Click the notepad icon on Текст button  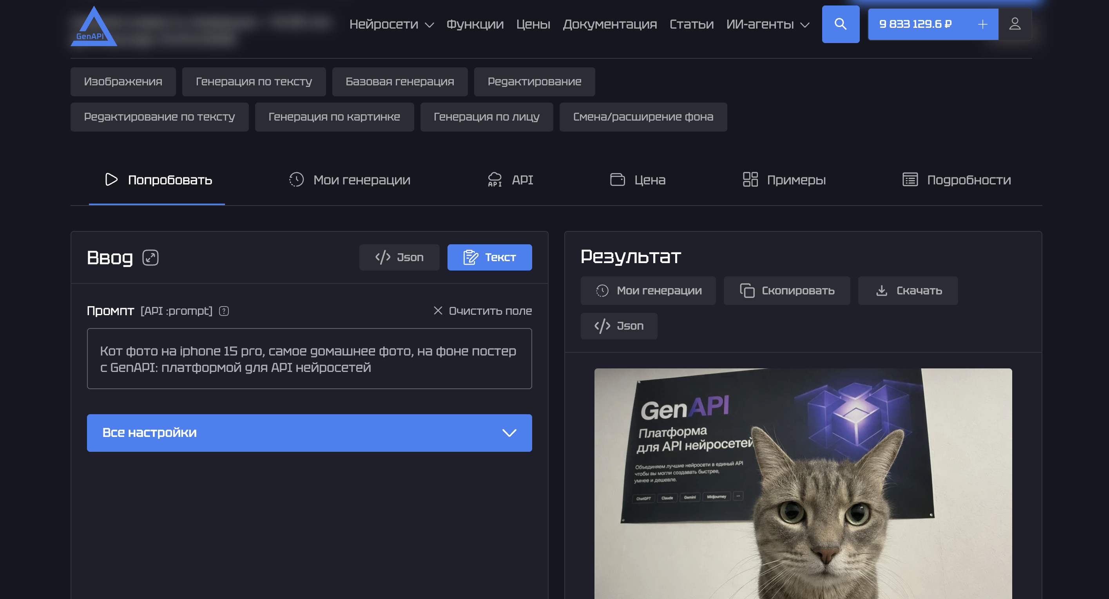(x=471, y=257)
